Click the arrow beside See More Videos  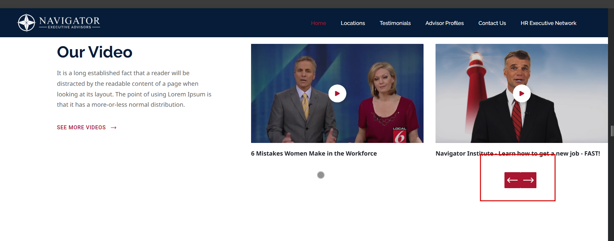[114, 128]
